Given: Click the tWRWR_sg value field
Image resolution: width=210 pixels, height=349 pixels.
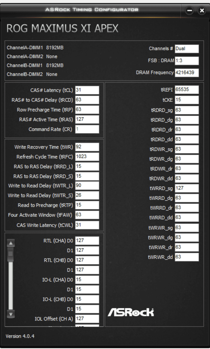Looking at the screenshot, I should 187,228.
